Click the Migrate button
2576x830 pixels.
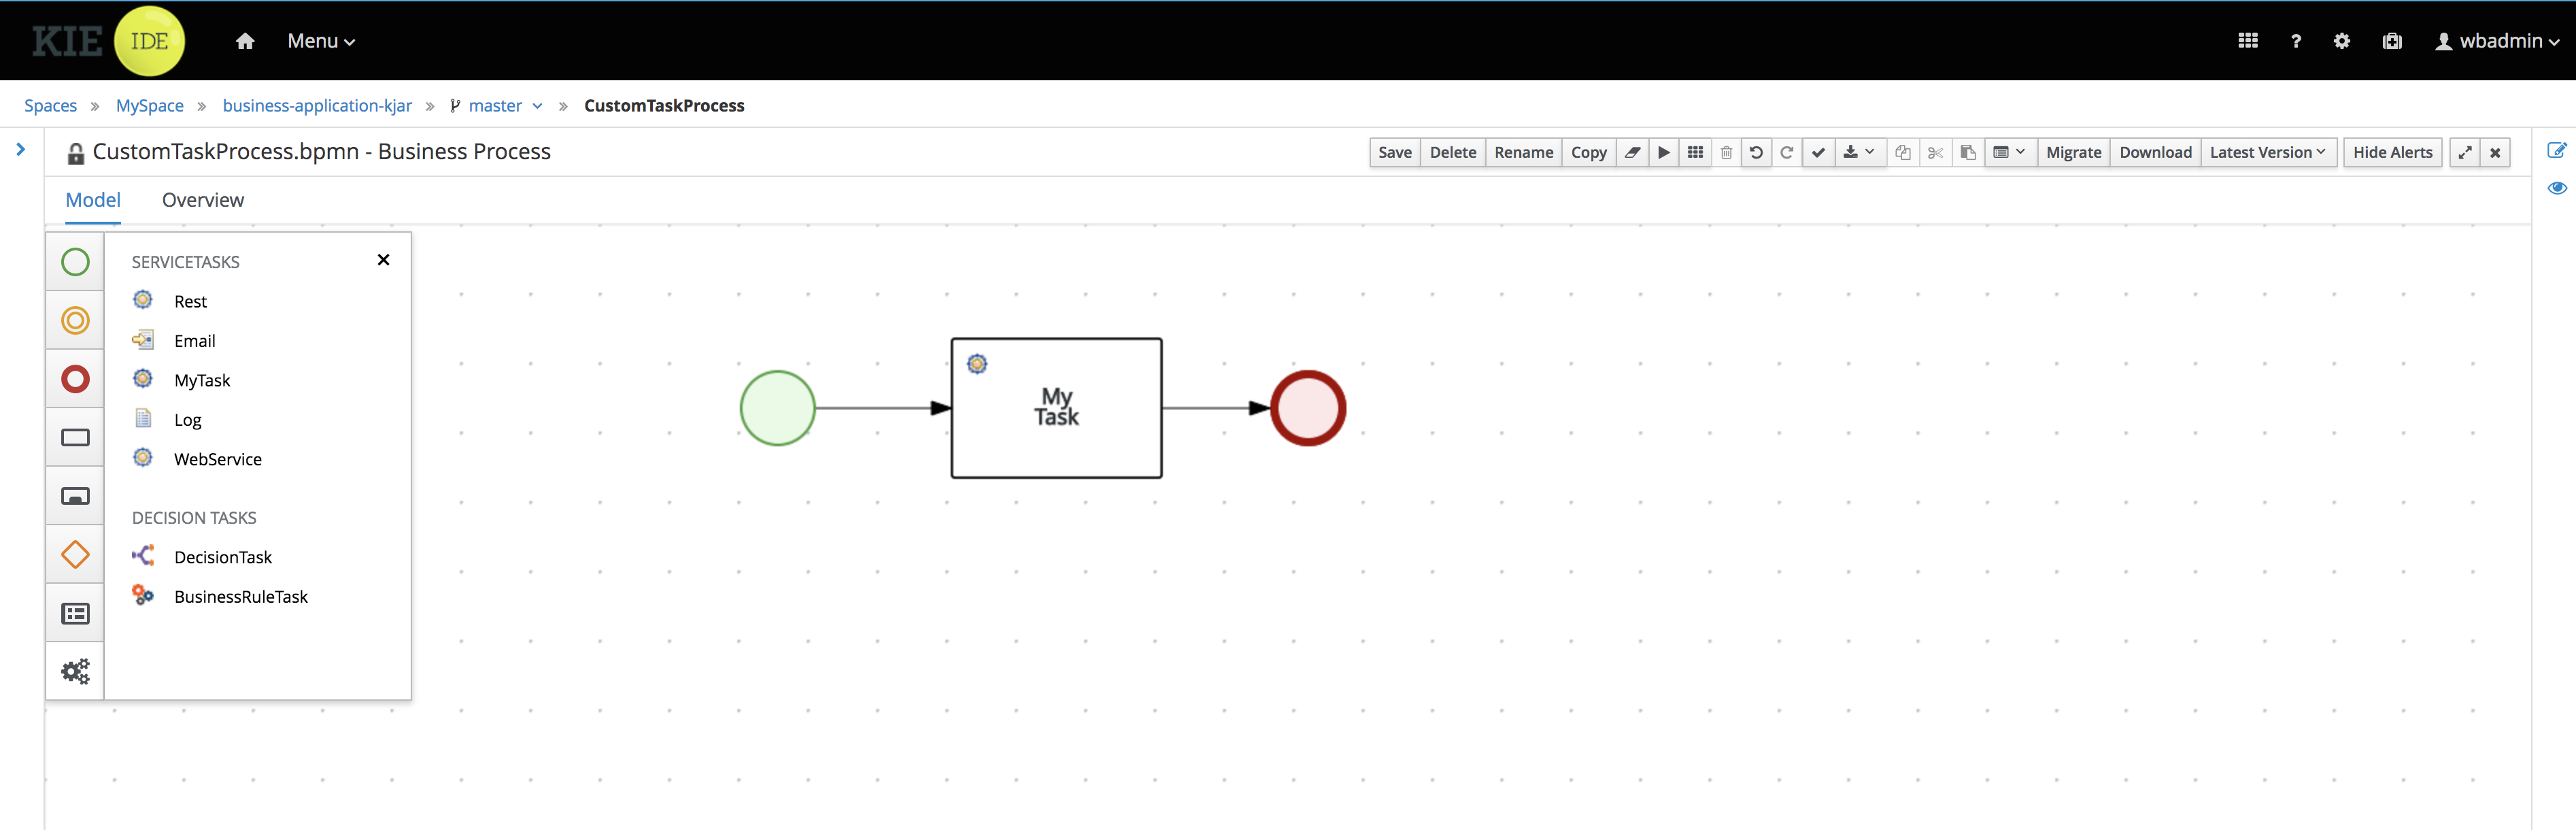(2073, 152)
